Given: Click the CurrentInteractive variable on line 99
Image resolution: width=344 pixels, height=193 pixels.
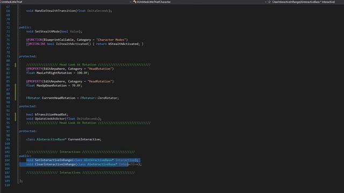Looking at the screenshot, I should coord(84,139).
